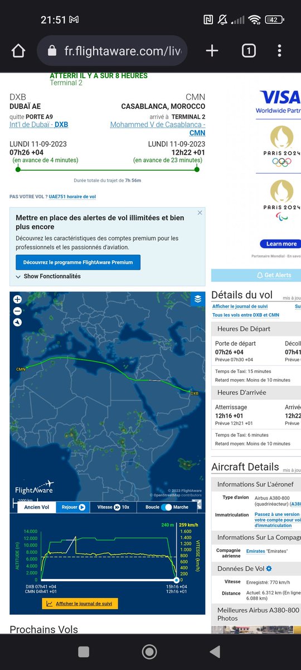
Task: Click the Prochains Vols heading
Action: tap(44, 630)
